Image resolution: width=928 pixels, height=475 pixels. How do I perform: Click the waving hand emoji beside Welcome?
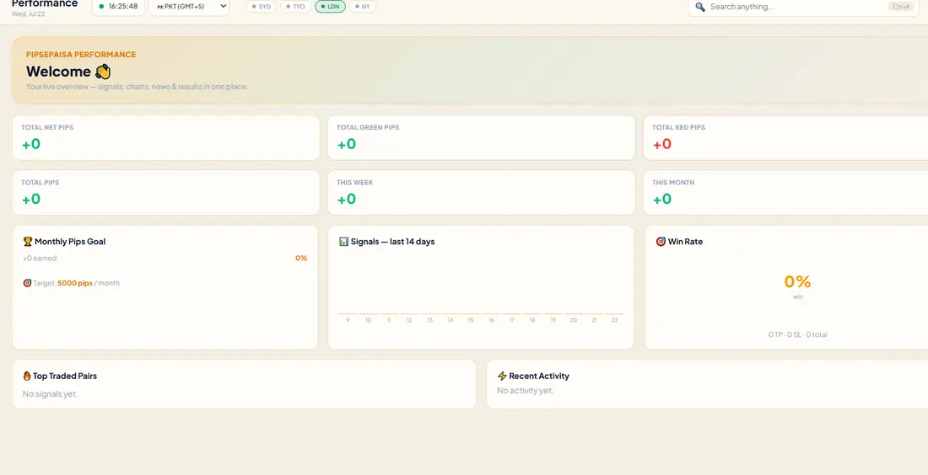103,72
